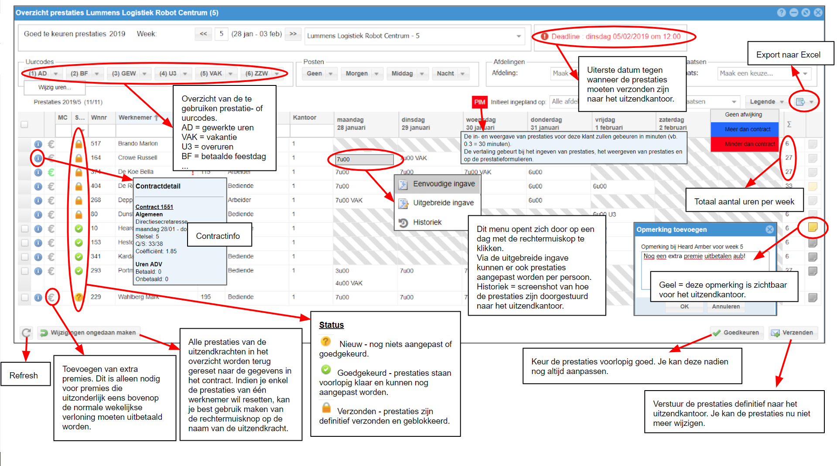Choose Eenvoudige ingave from context menu
The width and height of the screenshot is (837, 466).
pos(437,184)
